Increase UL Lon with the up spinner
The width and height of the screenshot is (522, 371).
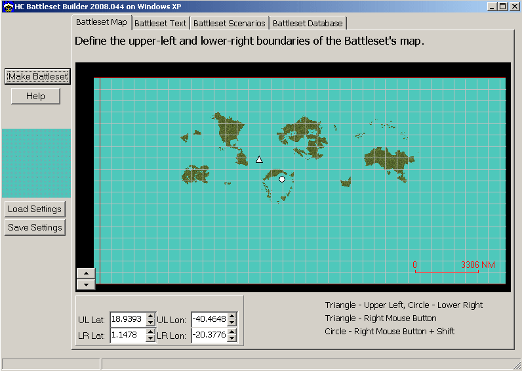pos(232,316)
